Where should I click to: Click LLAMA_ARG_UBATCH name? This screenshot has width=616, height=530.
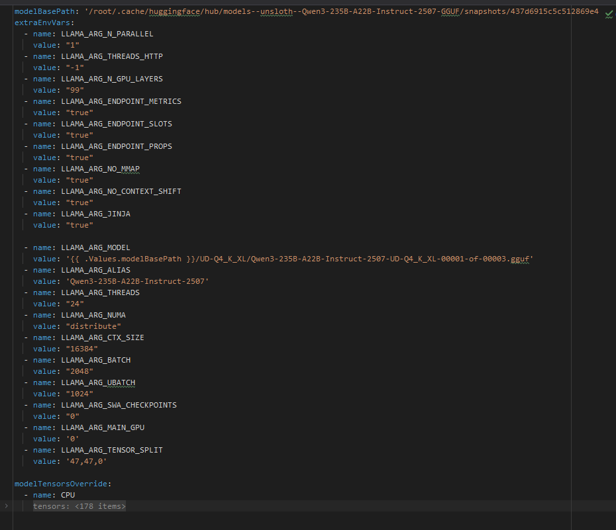coord(98,383)
